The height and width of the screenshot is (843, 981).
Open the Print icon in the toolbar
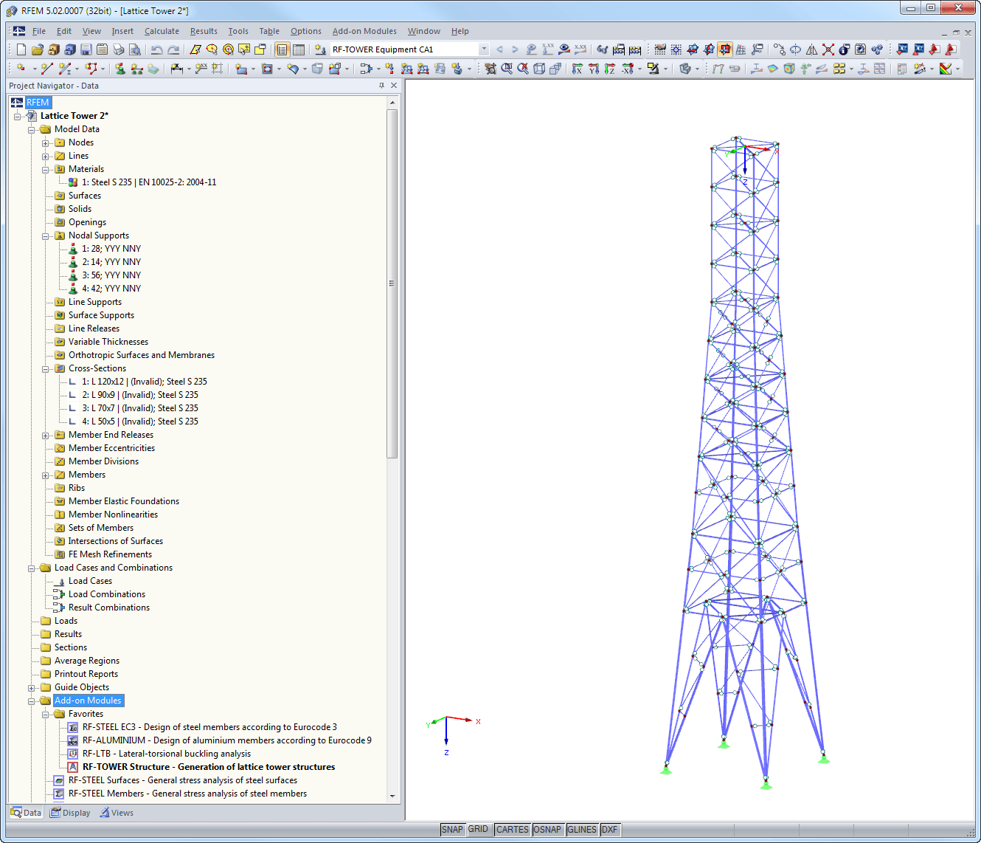click(x=118, y=49)
